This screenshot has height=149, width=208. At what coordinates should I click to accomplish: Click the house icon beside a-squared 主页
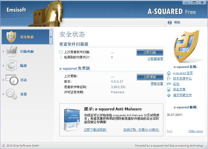click(169, 73)
